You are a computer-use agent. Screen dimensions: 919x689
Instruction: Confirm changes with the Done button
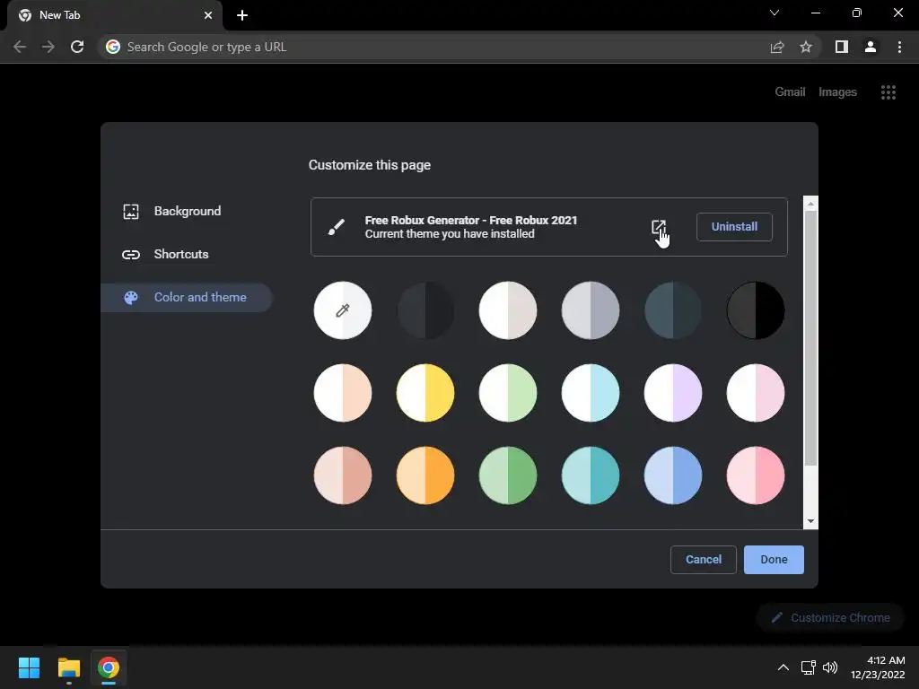click(774, 560)
